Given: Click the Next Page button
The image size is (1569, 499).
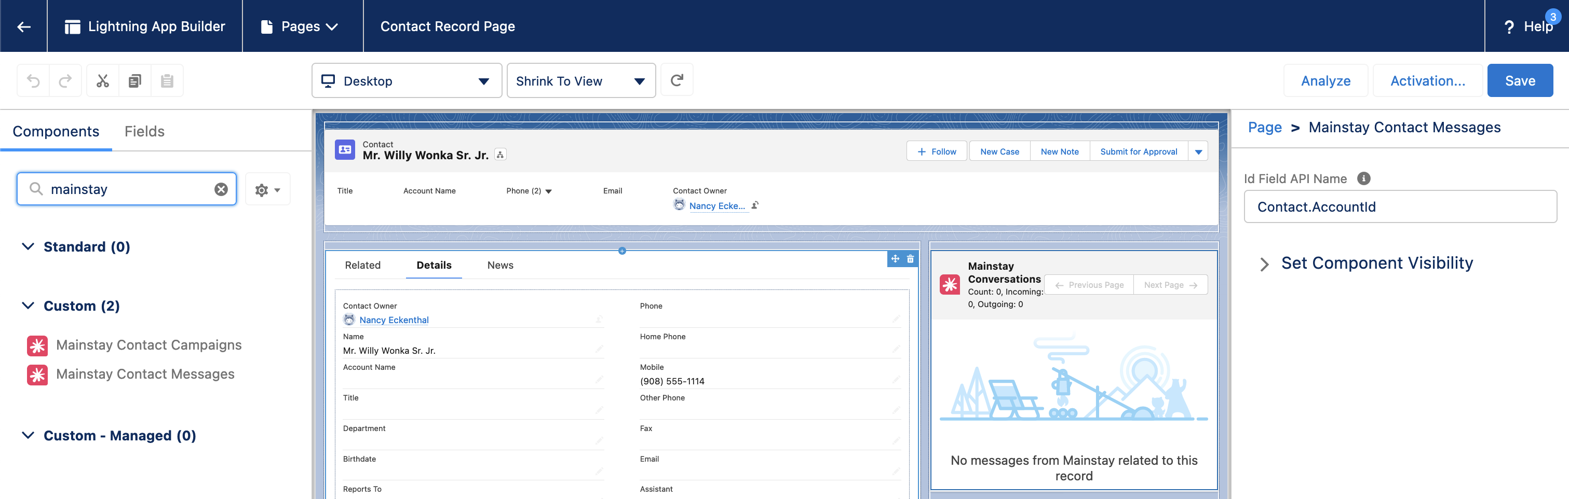Looking at the screenshot, I should 1171,285.
